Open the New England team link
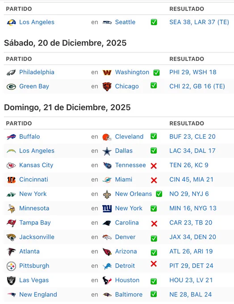The image size is (234, 304). click(x=38, y=295)
